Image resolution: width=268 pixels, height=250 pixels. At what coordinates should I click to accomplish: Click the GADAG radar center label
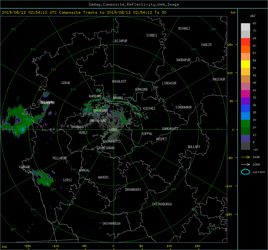113,130
